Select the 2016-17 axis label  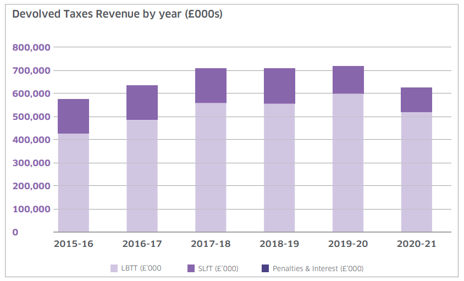[x=142, y=244]
